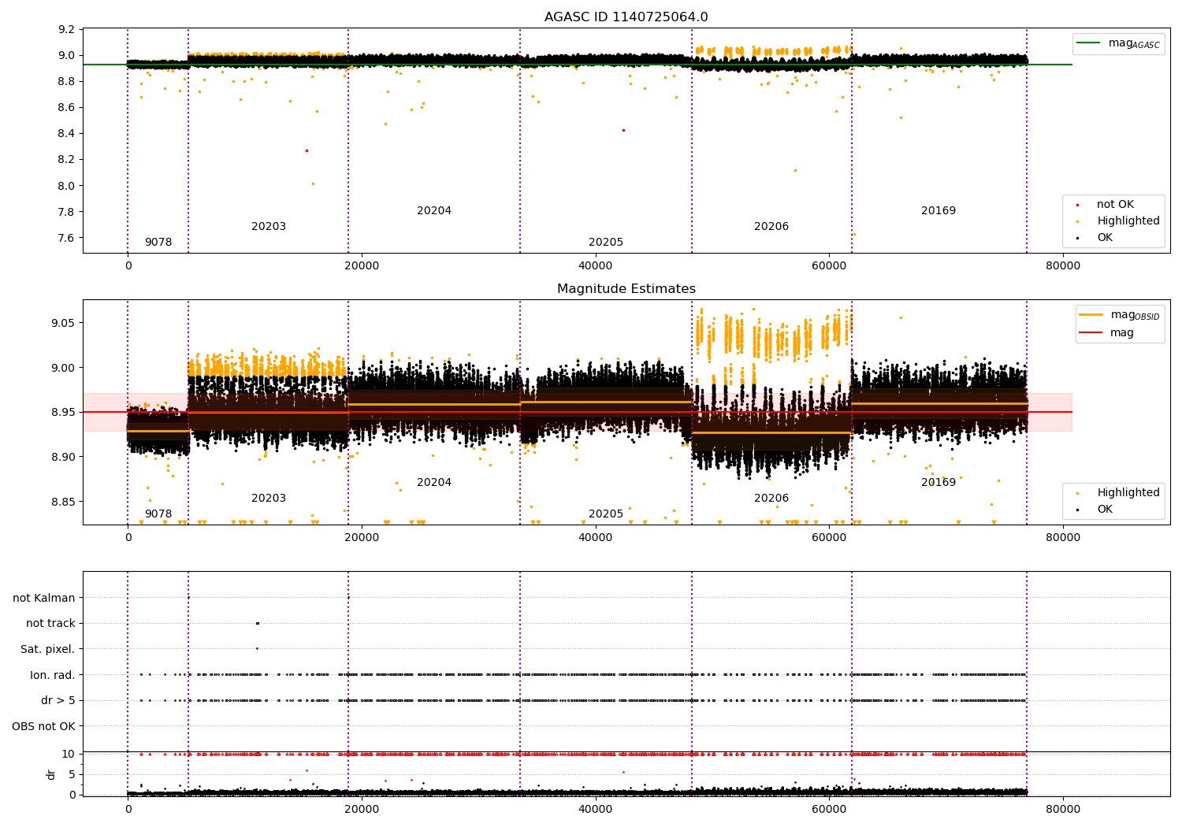Click the 'OBS not OK' row label
The image size is (1182, 827).
coord(43,726)
